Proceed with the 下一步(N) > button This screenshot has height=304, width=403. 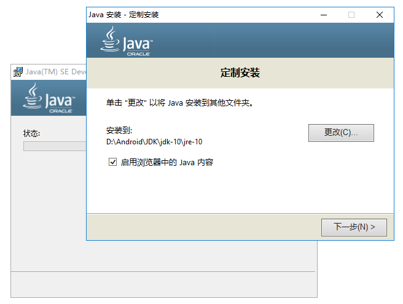[x=354, y=227]
